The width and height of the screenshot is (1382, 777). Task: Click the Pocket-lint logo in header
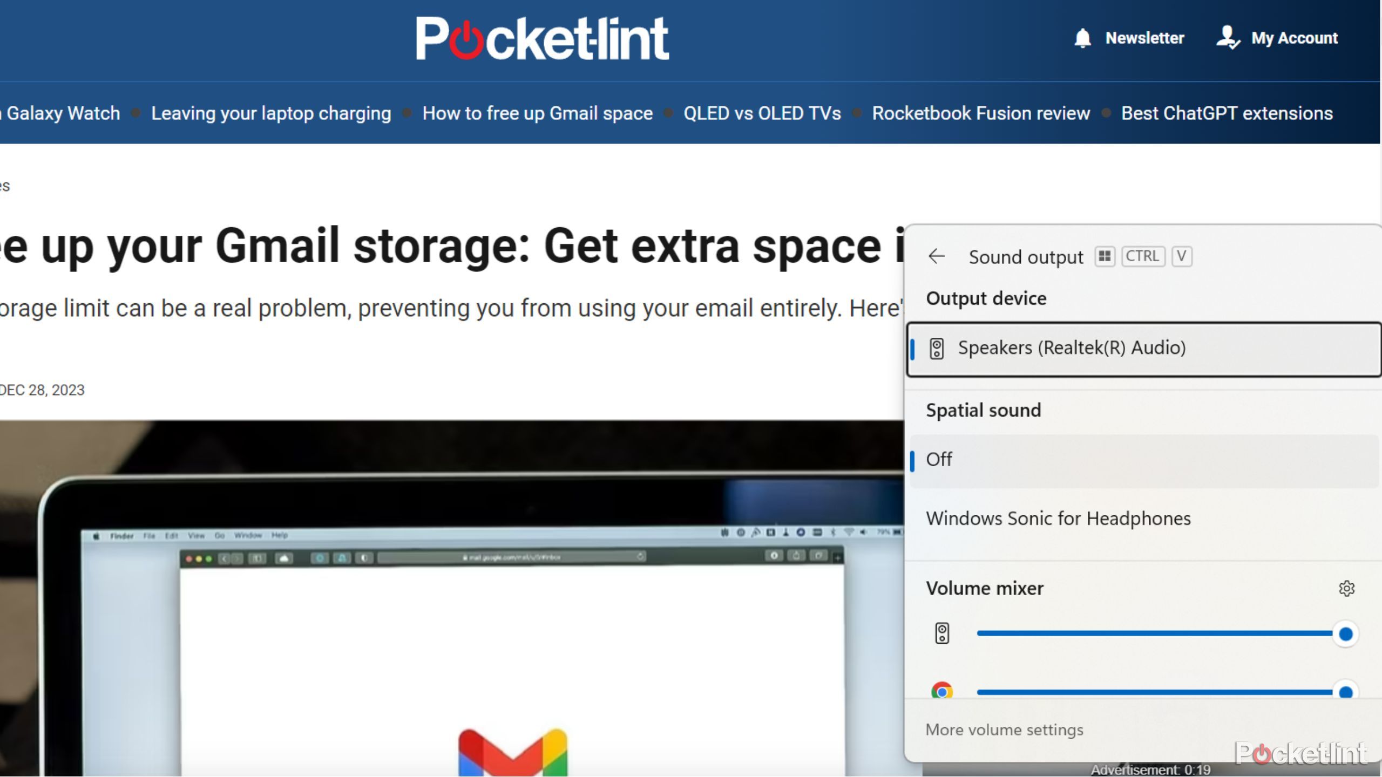tap(542, 38)
